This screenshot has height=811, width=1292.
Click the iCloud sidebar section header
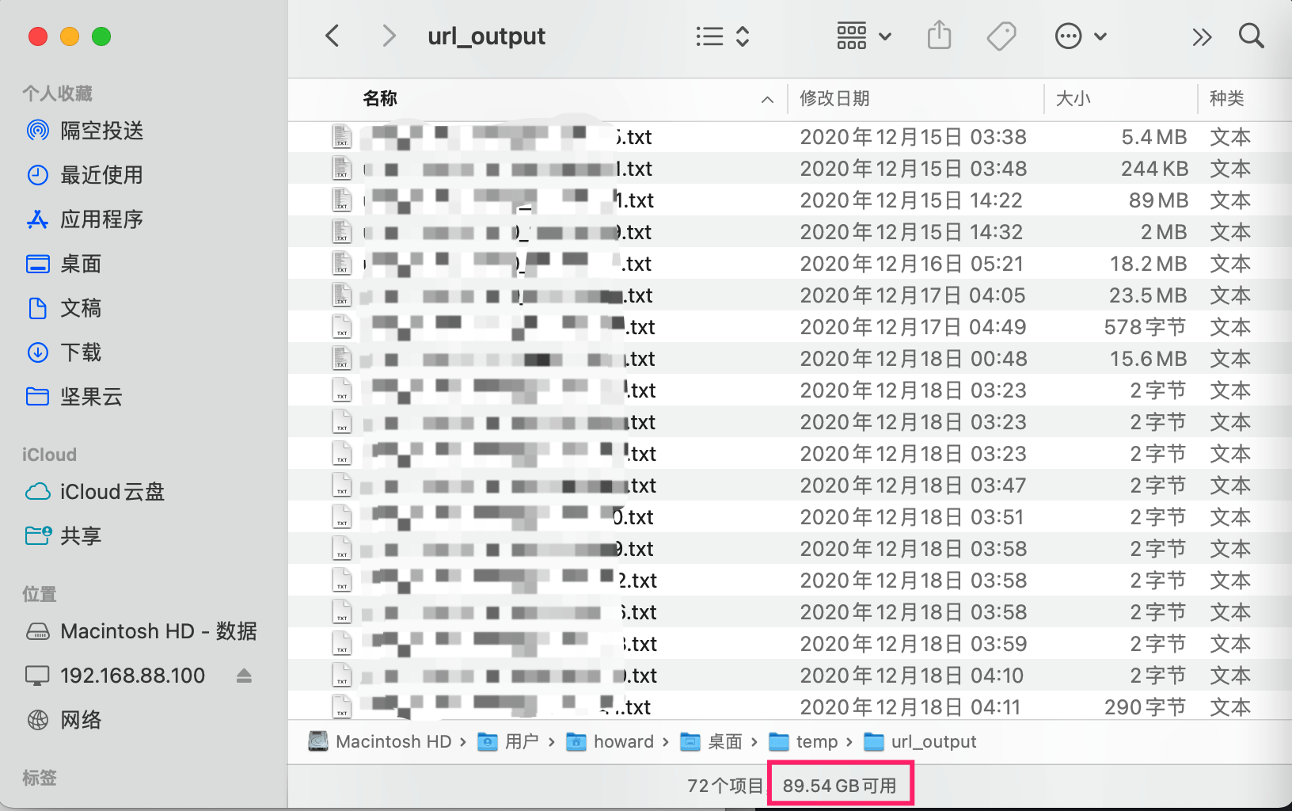coord(49,455)
